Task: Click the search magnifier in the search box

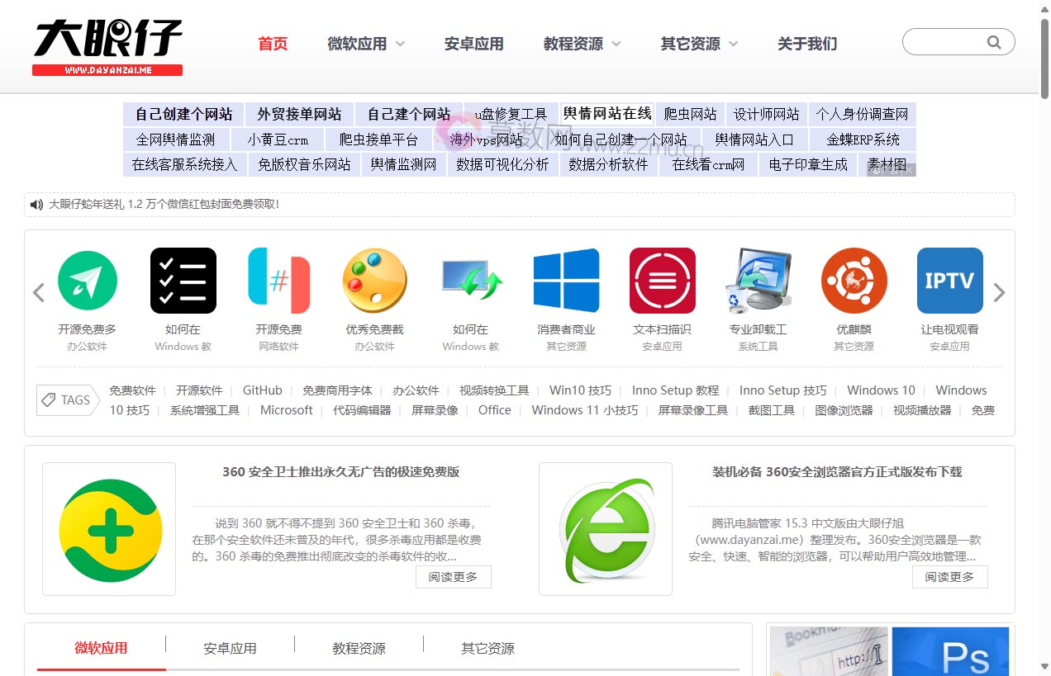Action: click(x=994, y=41)
